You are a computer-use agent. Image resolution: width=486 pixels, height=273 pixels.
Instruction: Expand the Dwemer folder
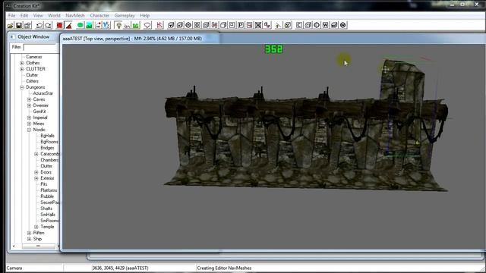[x=29, y=105]
